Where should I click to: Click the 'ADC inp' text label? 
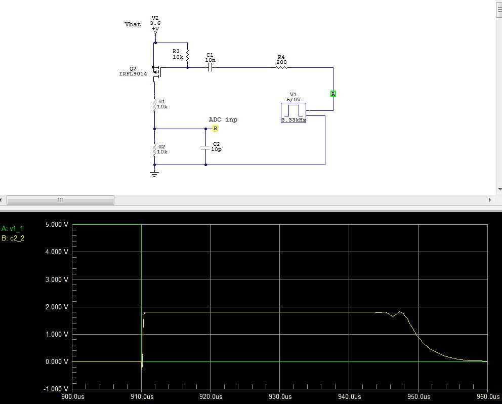pos(223,120)
